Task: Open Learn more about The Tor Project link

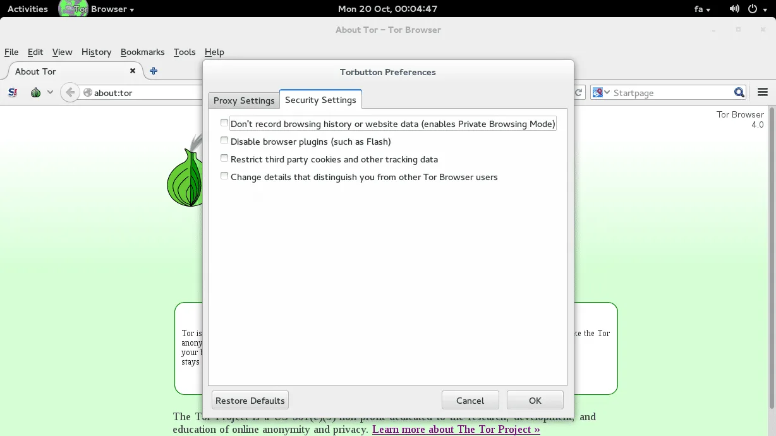Action: (456, 429)
